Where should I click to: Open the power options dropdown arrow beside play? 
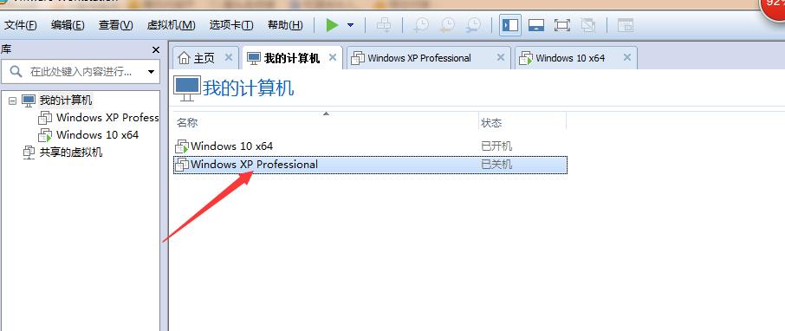click(350, 25)
